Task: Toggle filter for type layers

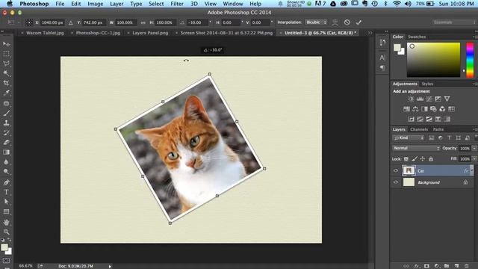Action: 450,137
